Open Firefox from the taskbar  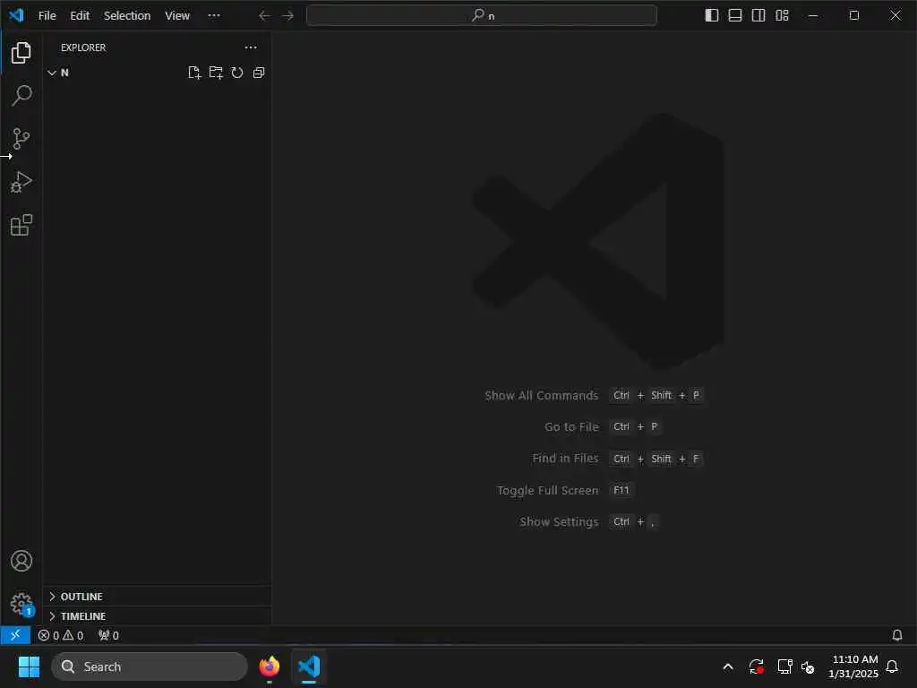(x=270, y=666)
